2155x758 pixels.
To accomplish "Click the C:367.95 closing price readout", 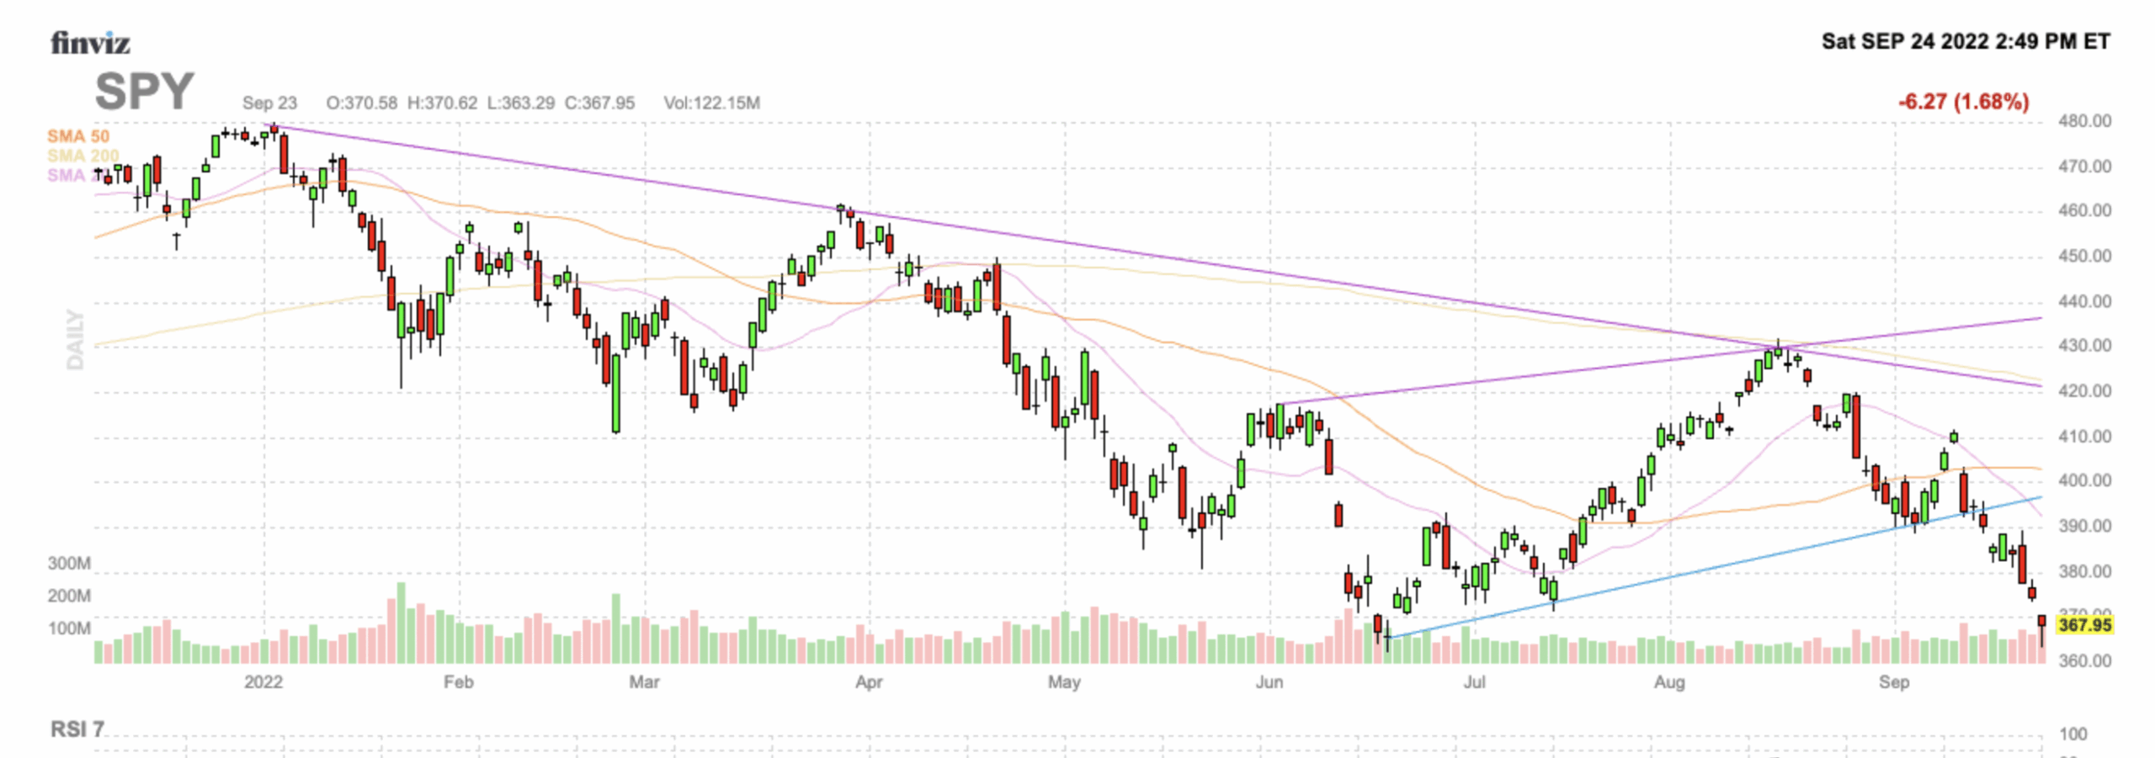I will coord(599,103).
